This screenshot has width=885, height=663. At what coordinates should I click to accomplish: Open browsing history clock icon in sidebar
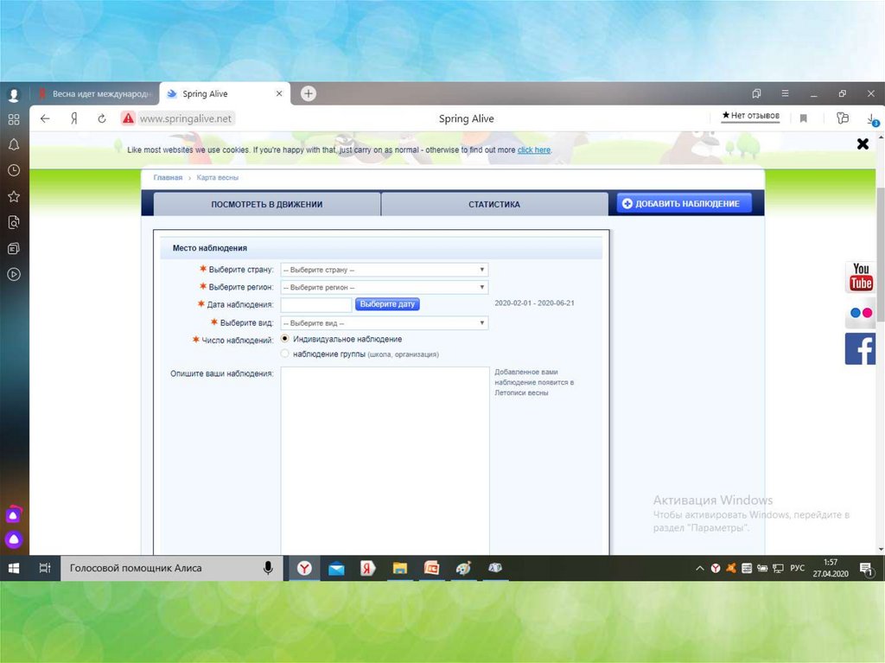click(x=14, y=170)
